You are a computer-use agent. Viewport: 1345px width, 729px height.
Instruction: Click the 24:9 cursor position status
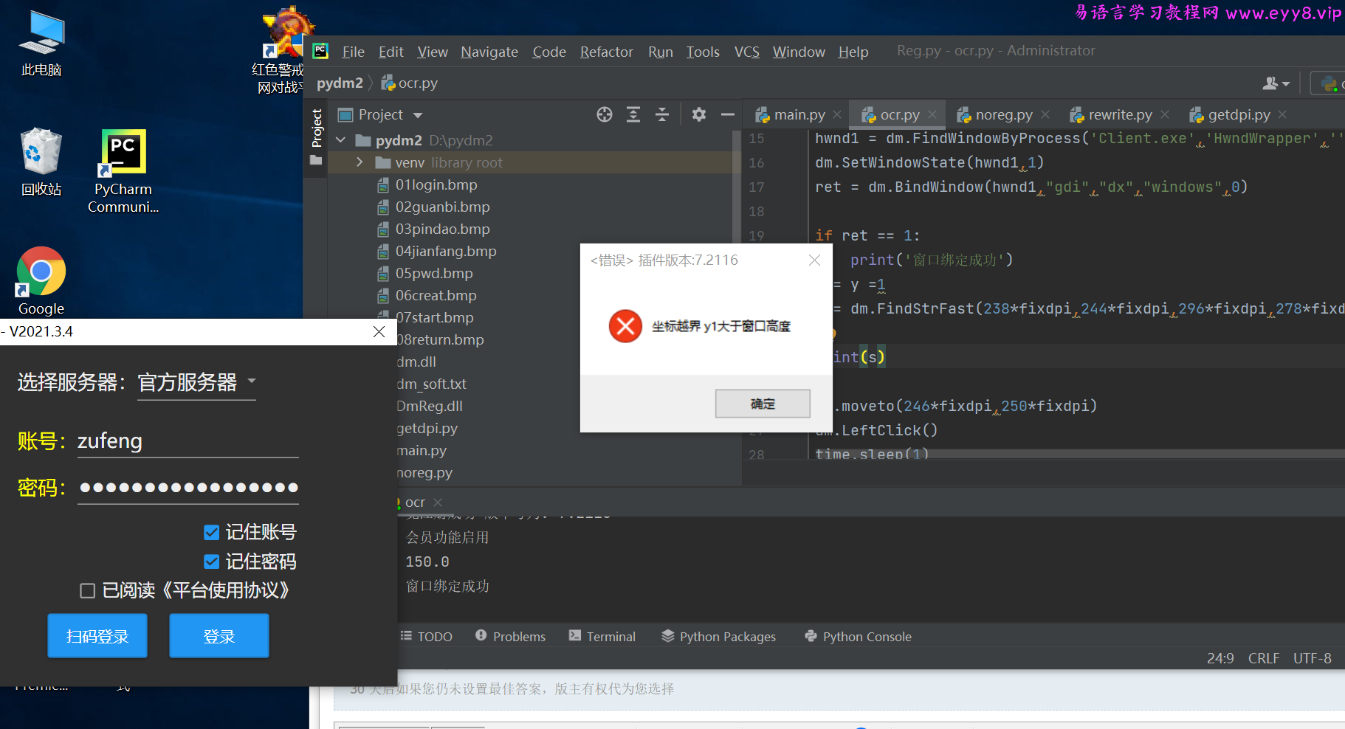(x=1220, y=658)
